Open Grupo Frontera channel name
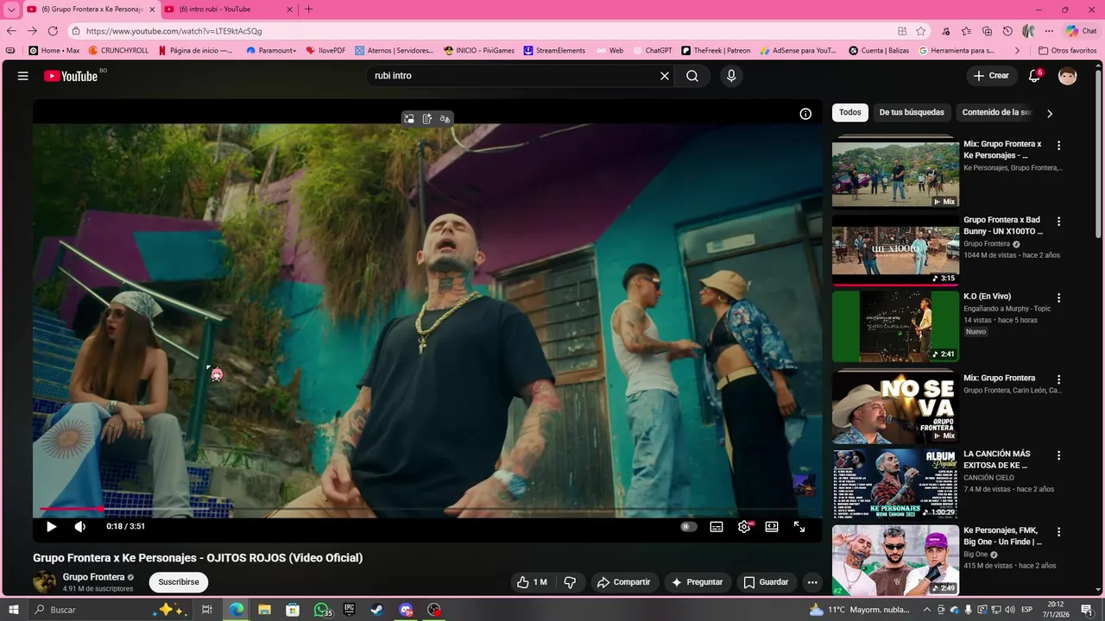The width and height of the screenshot is (1105, 621). (93, 577)
